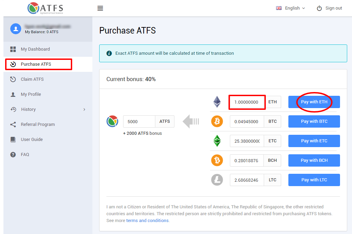
Task: Click the Claim ATFS refresh icon
Action: [13, 79]
